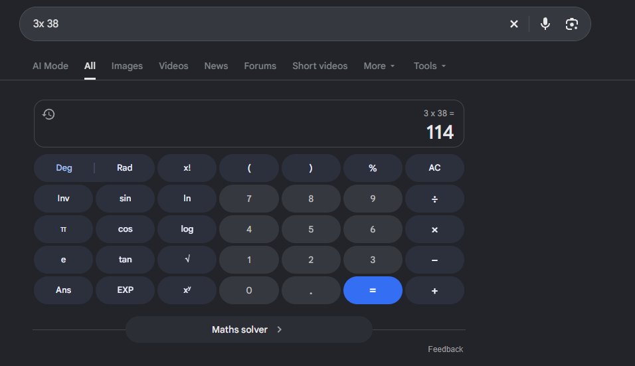Screen dimensions: 635x366
Task: Click the pi constant key
Action: click(x=63, y=229)
